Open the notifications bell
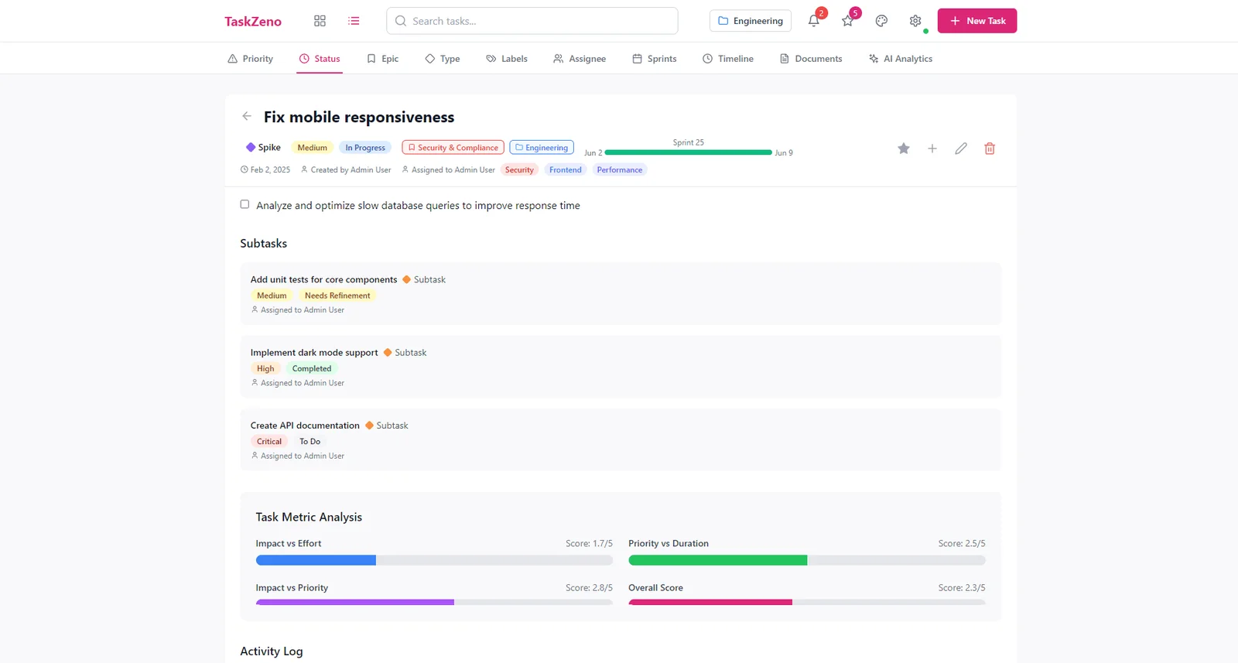The image size is (1238, 663). coord(814,21)
